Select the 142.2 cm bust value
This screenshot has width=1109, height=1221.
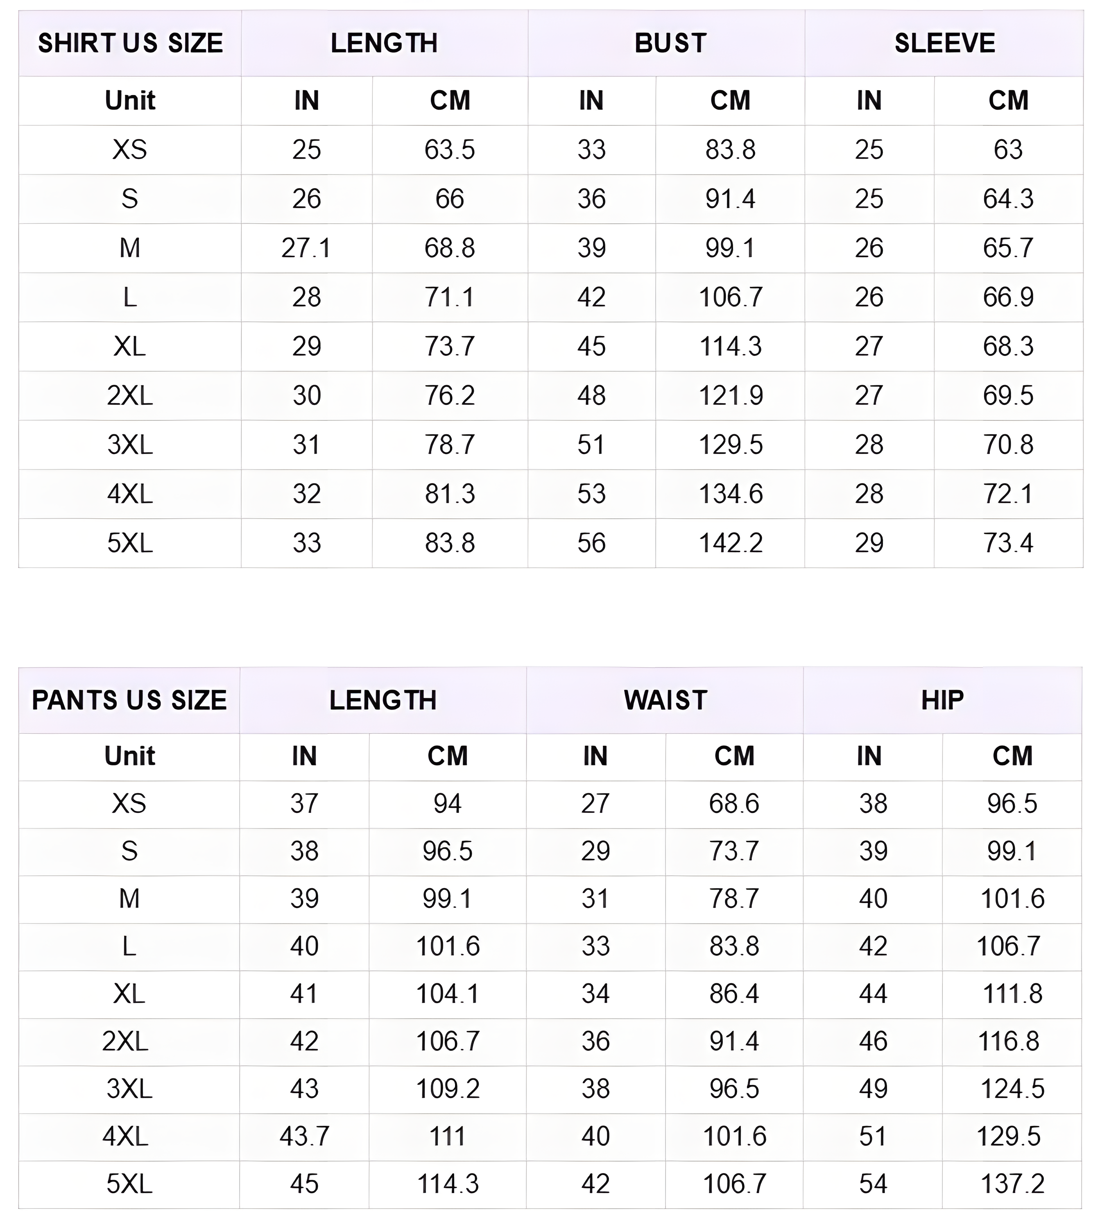[x=731, y=543]
